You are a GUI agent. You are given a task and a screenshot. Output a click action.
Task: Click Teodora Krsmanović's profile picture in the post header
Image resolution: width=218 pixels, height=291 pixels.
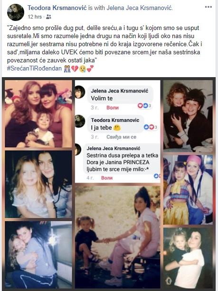16,12
